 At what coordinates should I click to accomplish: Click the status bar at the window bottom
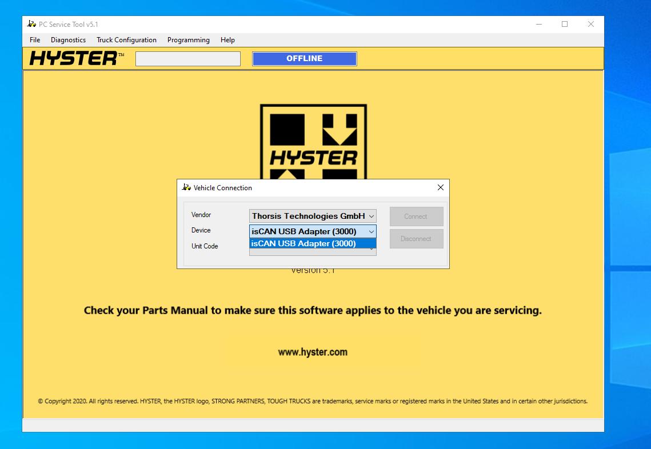(x=313, y=425)
